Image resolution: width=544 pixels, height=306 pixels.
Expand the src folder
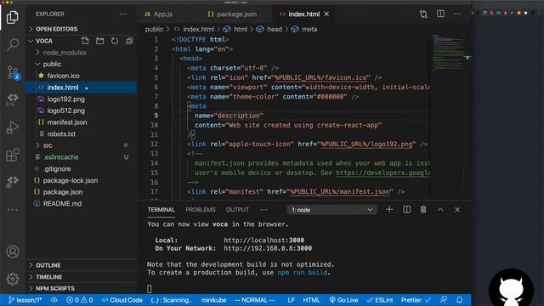tap(82, 145)
